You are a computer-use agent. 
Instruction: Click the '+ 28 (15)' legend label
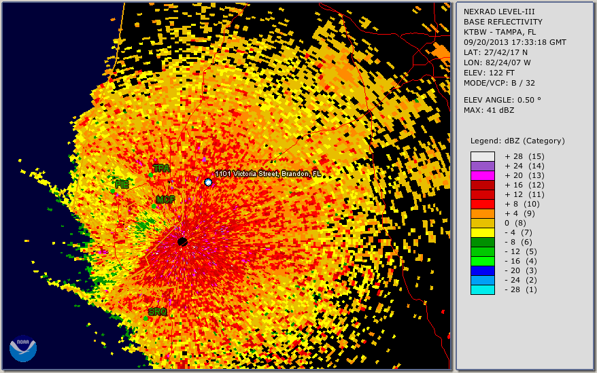coord(525,156)
